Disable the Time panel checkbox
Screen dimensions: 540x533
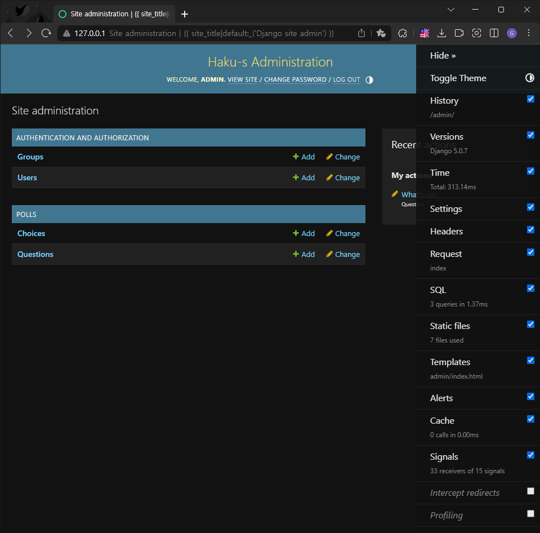coord(530,171)
